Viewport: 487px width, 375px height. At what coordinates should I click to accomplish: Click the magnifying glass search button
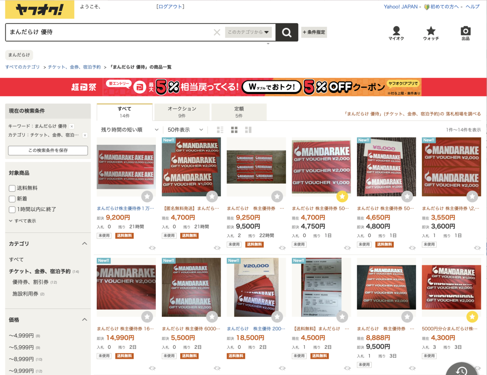pyautogui.click(x=287, y=32)
